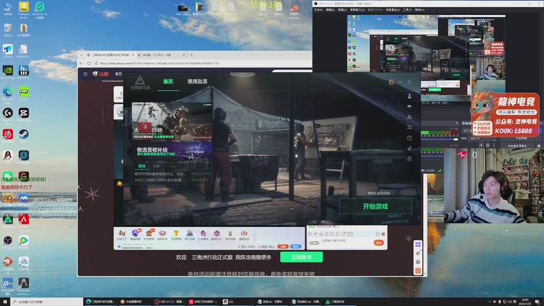This screenshot has height=306, width=544.
Task: Open the 帮助 menu in OBS window
Action: (x=420, y=10)
